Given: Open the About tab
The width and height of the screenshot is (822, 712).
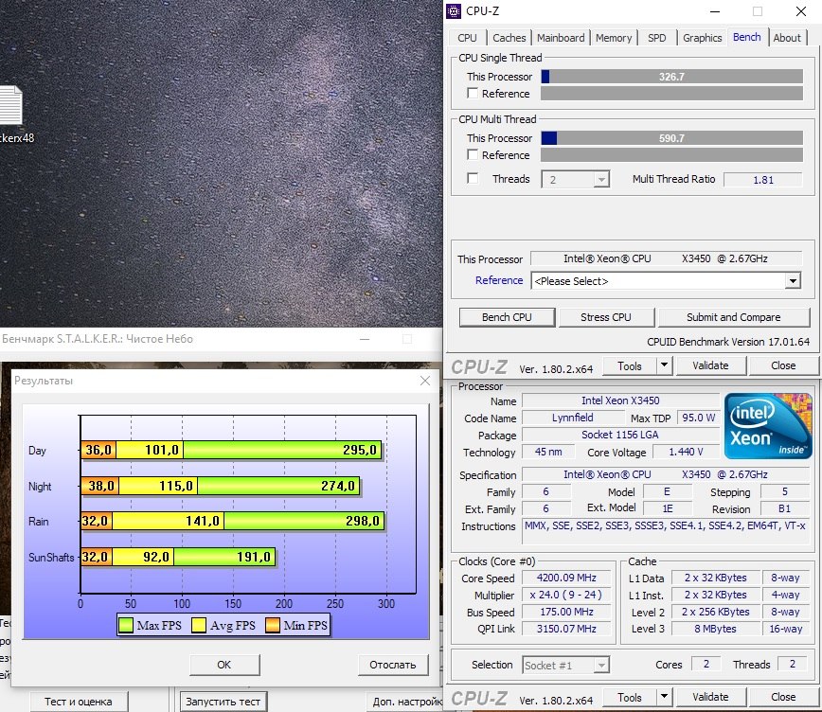Looking at the screenshot, I should pos(787,38).
